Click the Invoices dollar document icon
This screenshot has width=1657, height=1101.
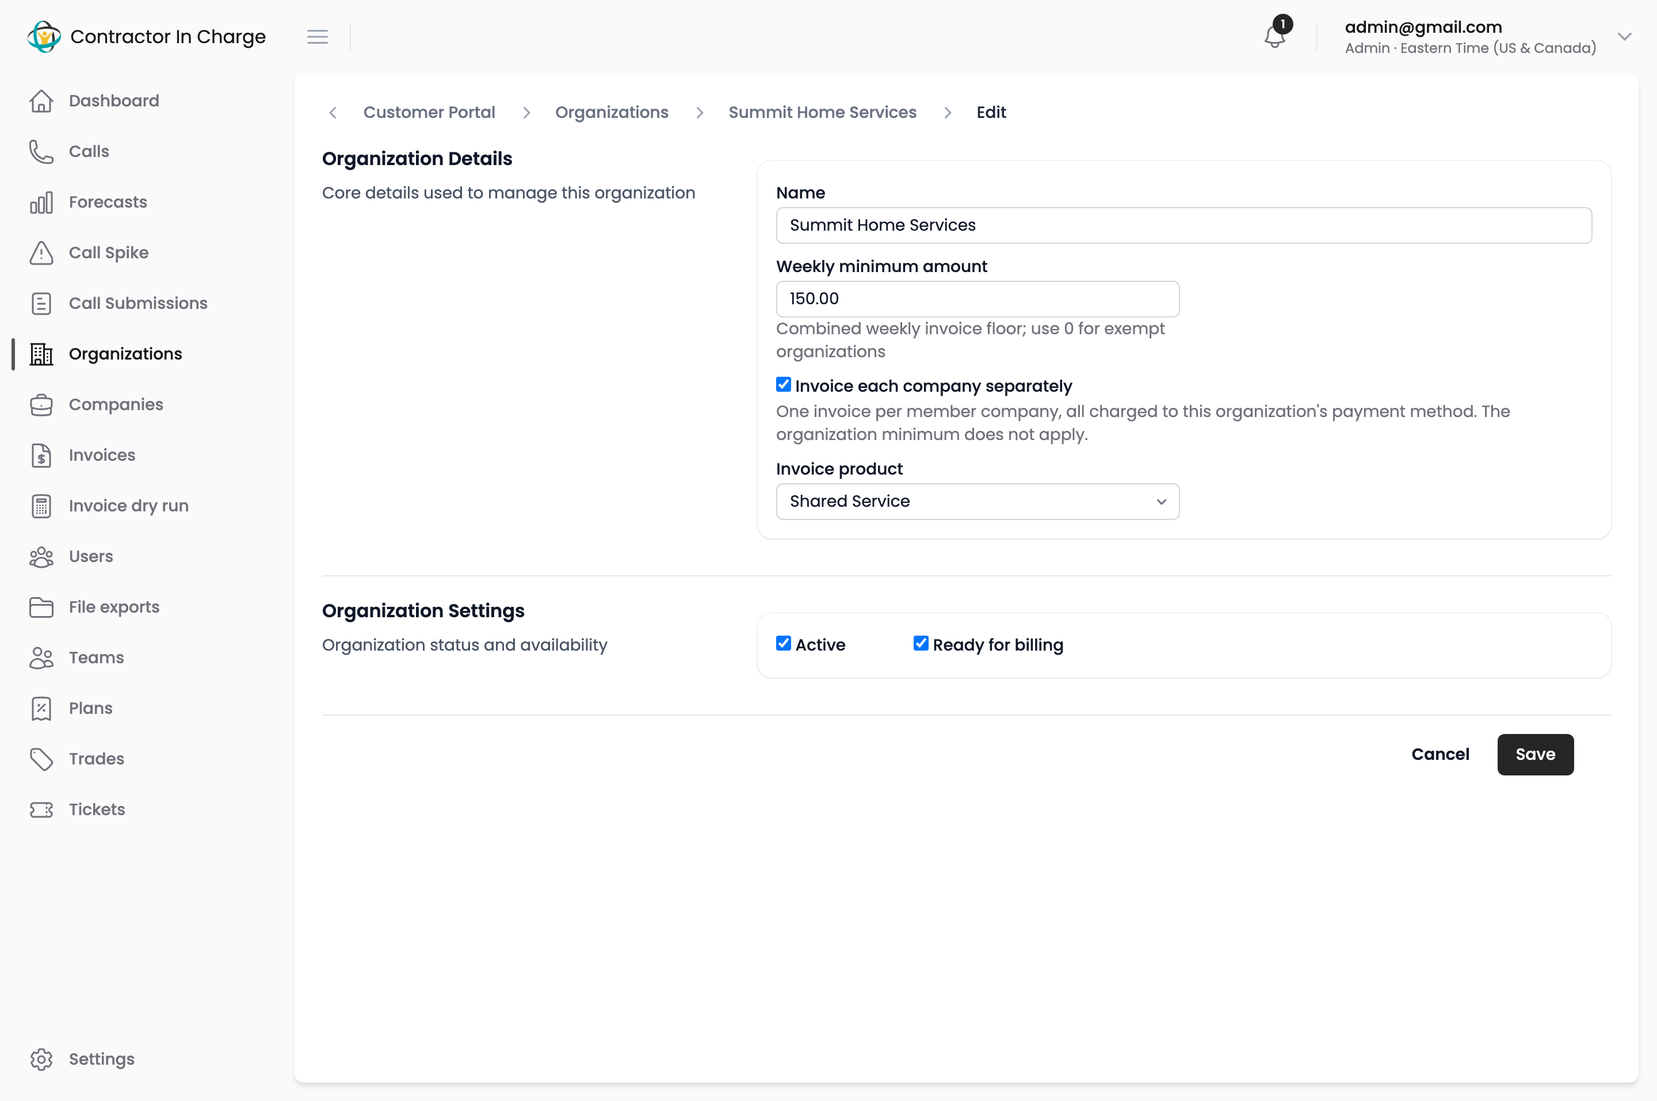coord(41,455)
